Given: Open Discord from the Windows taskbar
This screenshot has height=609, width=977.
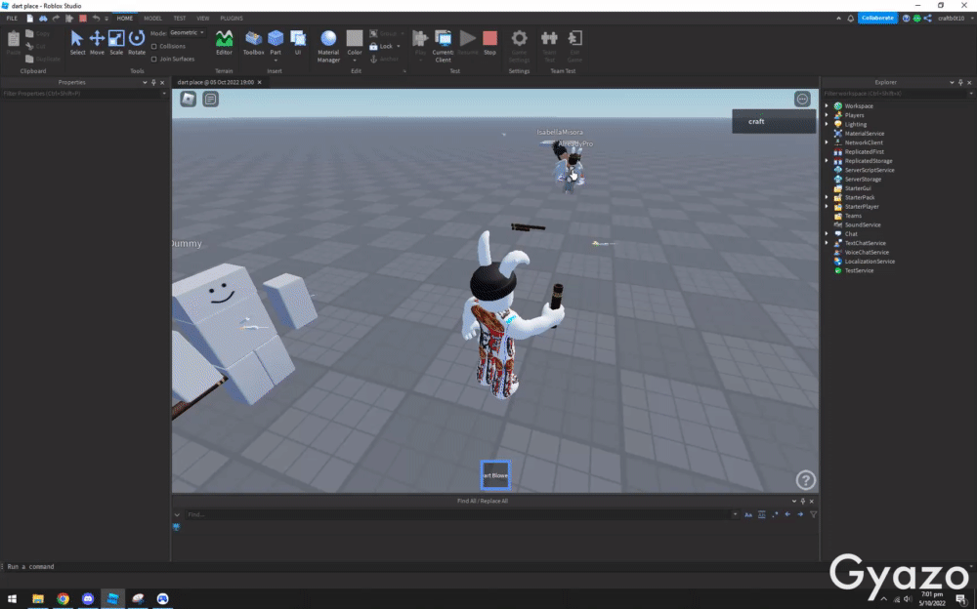Looking at the screenshot, I should pyautogui.click(x=88, y=598).
